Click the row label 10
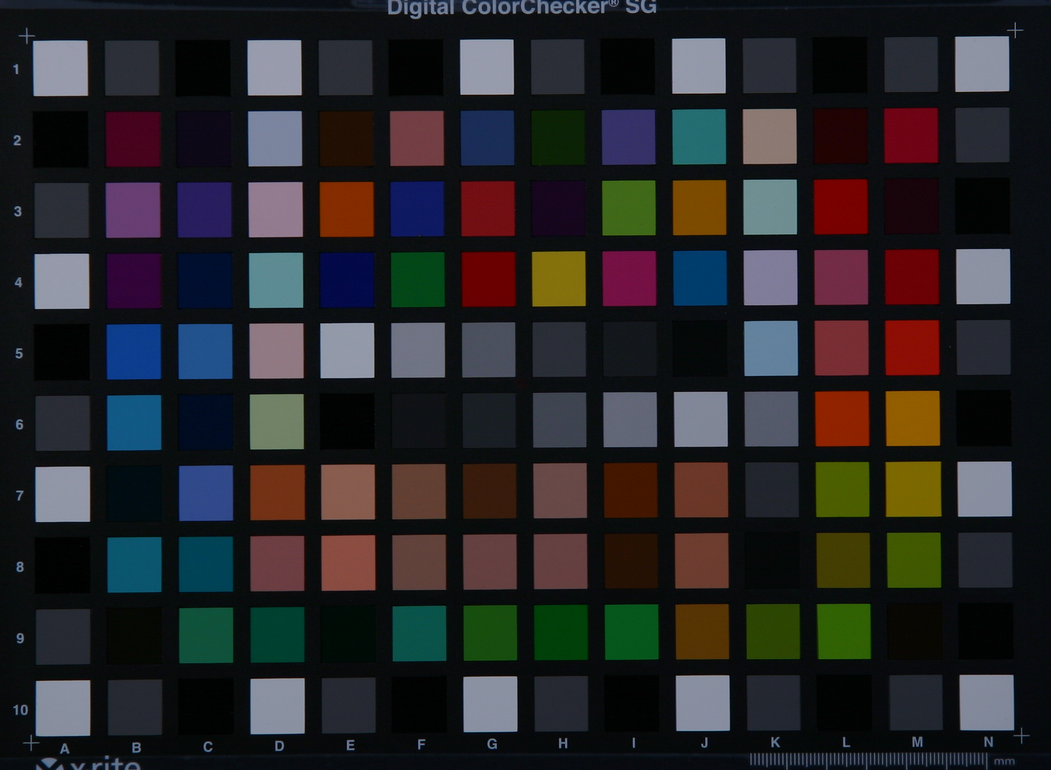The width and height of the screenshot is (1051, 770). click(x=20, y=710)
